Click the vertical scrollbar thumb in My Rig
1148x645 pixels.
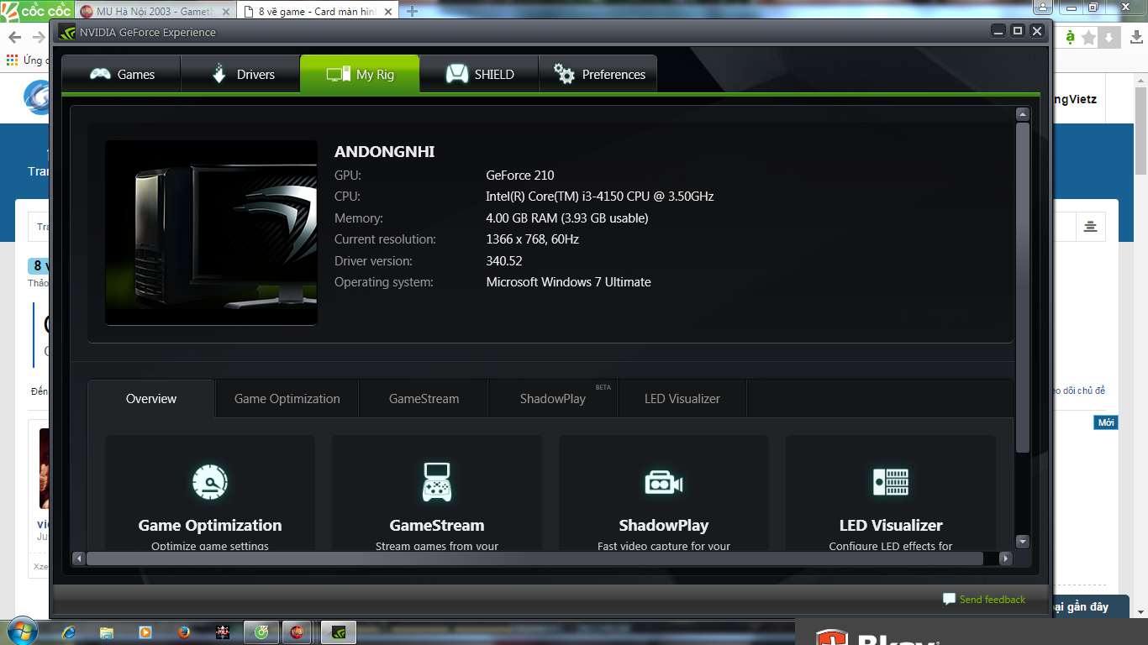point(1023,287)
